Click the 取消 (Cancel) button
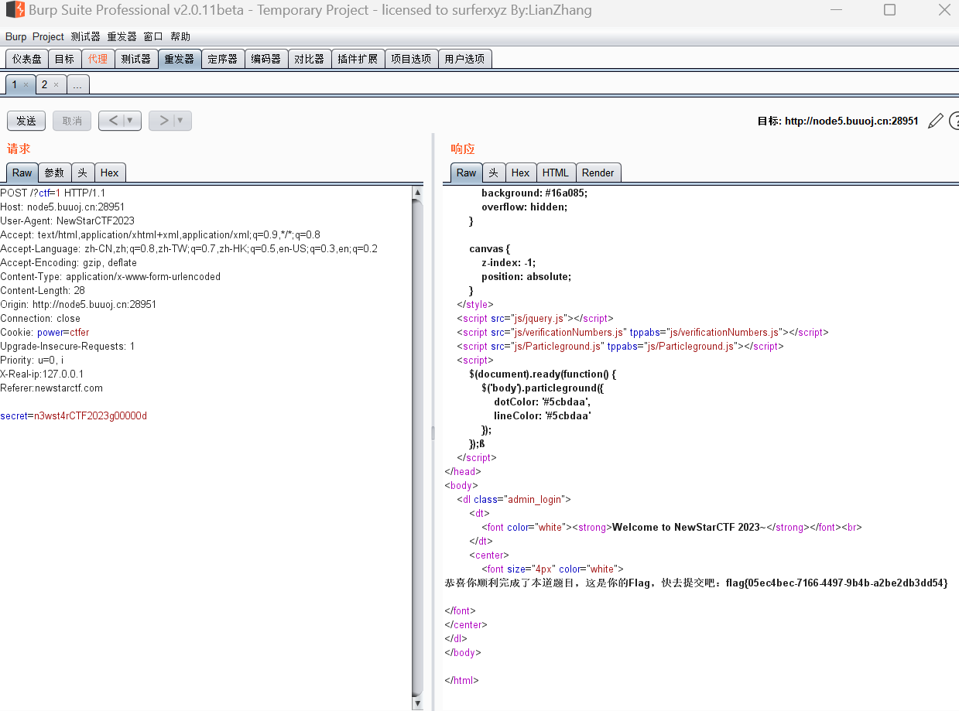 [72, 121]
